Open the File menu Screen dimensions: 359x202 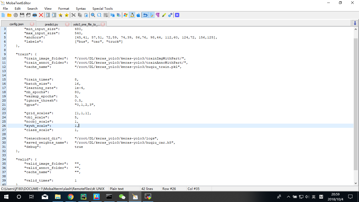pos(5,9)
